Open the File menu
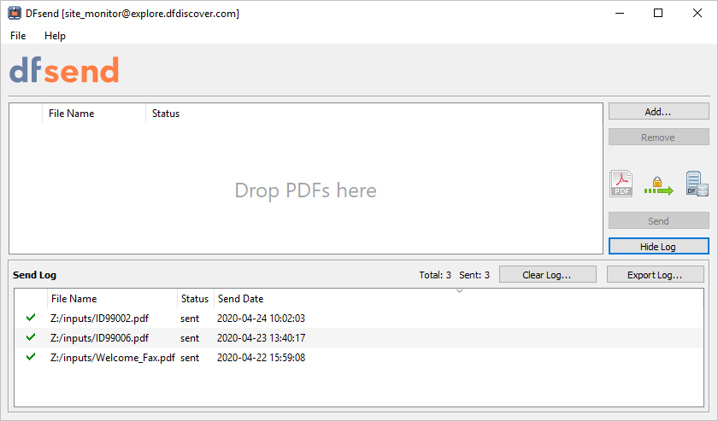 [18, 36]
